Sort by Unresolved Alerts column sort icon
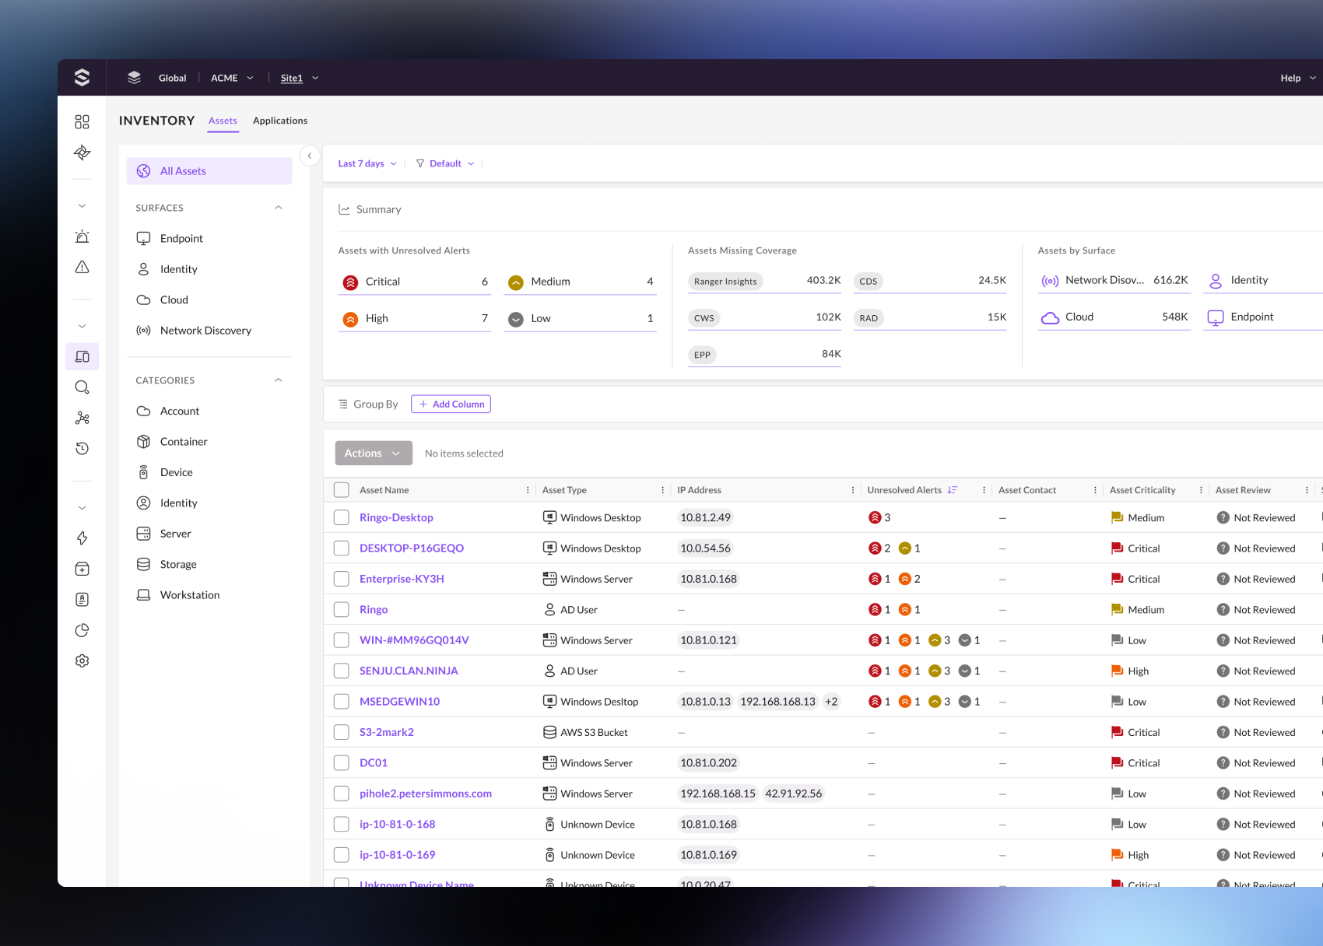Viewport: 1323px width, 946px height. point(953,490)
